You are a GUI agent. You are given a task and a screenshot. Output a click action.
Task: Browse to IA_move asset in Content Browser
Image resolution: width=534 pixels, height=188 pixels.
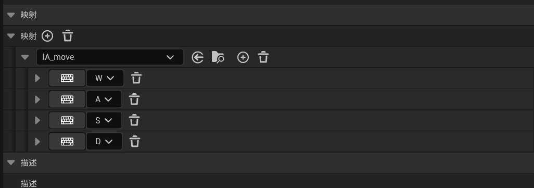(218, 57)
